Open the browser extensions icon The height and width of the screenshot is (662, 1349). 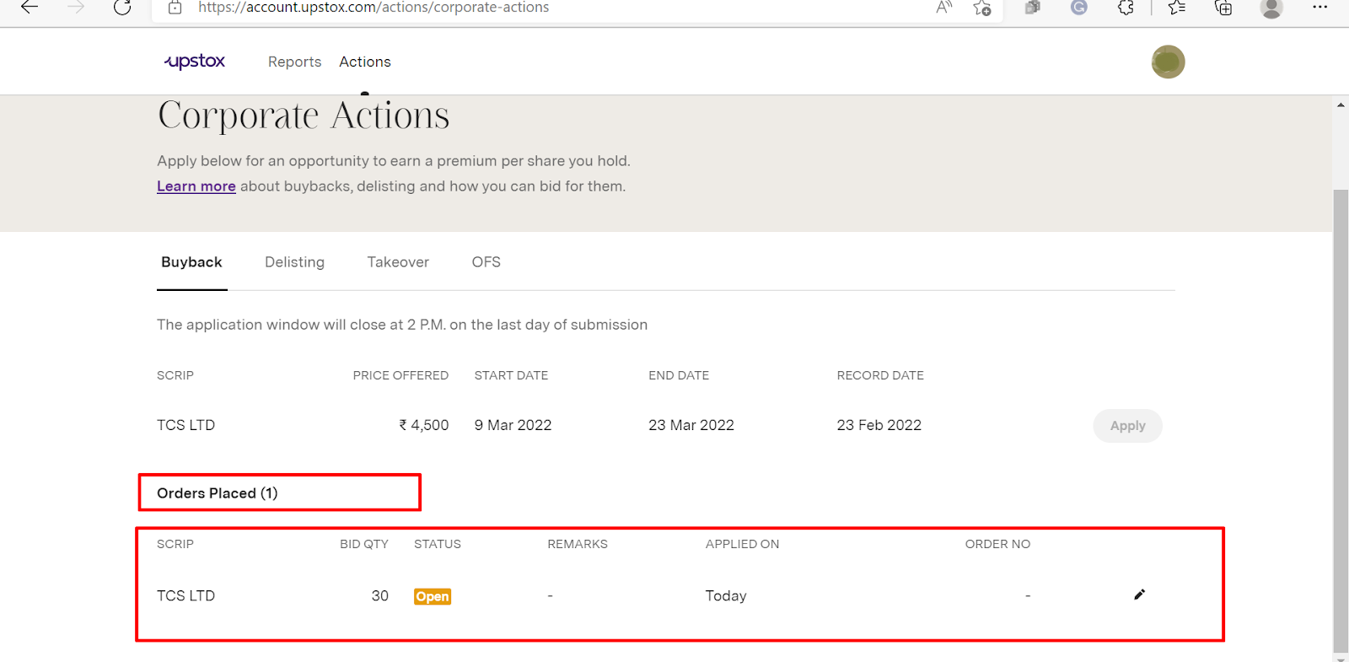tap(1126, 8)
